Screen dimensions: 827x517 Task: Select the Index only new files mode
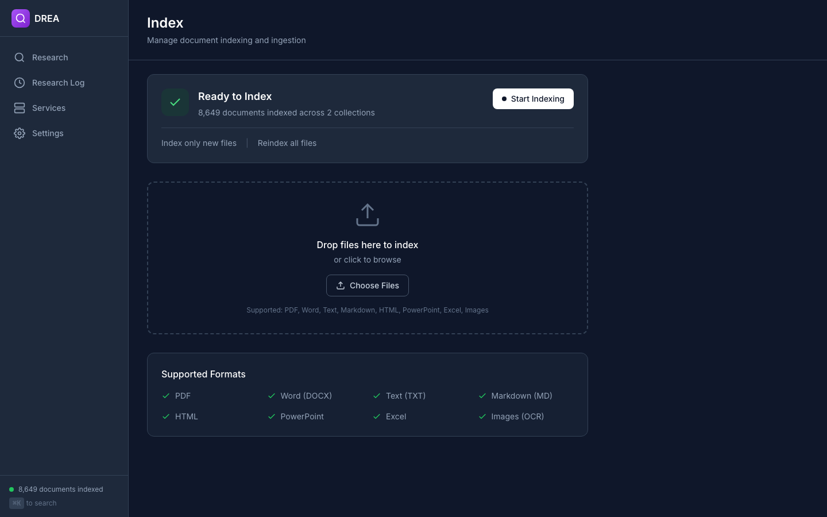pos(199,143)
